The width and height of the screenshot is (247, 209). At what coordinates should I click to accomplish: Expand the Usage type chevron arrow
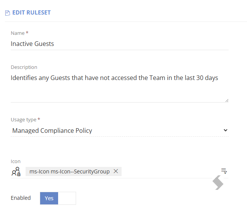pyautogui.click(x=226, y=130)
